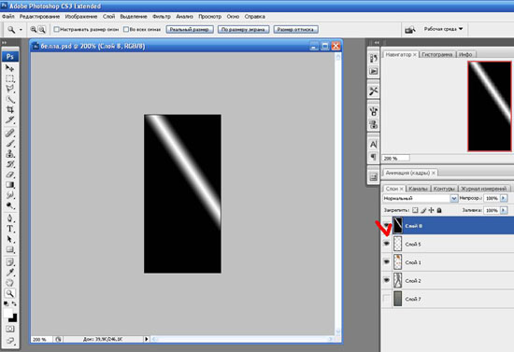Switch to the 'Гистограмма' tab
The width and height of the screenshot is (514, 352).
coord(437,55)
